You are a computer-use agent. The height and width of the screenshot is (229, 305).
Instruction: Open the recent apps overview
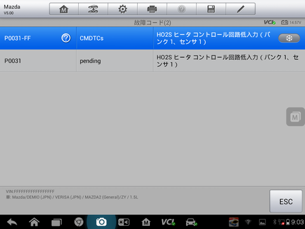click(x=57, y=222)
